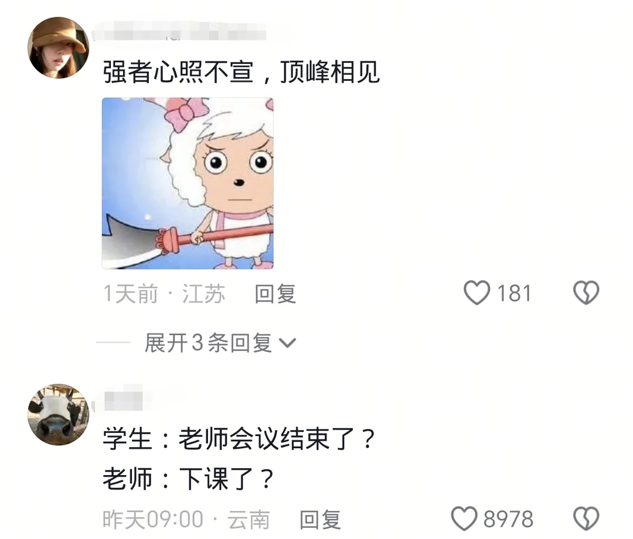Tap the 1天前 · 江苏 timestamp
Viewport: 633px width, 539px height.
click(164, 294)
